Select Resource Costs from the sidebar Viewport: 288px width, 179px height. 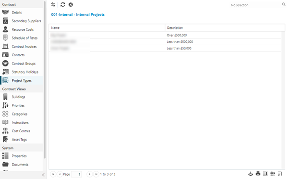(x=23, y=29)
